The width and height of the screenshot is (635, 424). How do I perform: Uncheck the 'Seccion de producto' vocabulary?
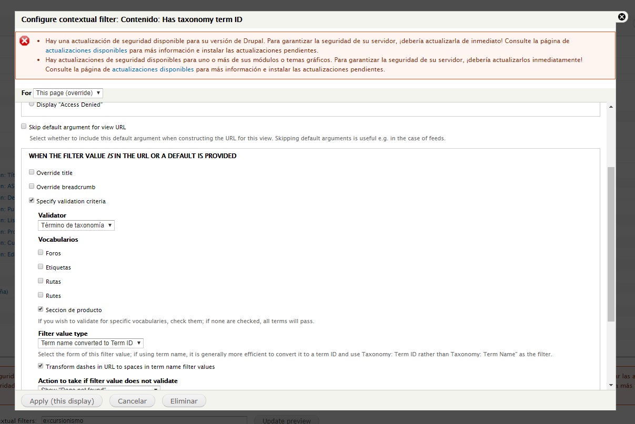[x=41, y=308]
